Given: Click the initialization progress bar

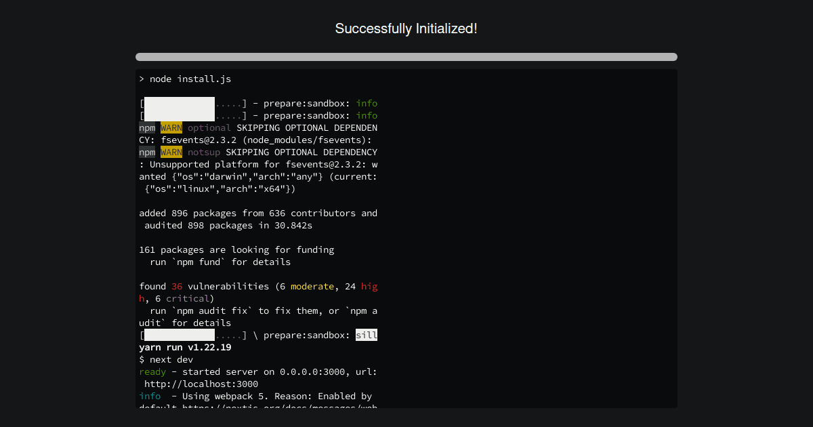Looking at the screenshot, I should pyautogui.click(x=406, y=57).
